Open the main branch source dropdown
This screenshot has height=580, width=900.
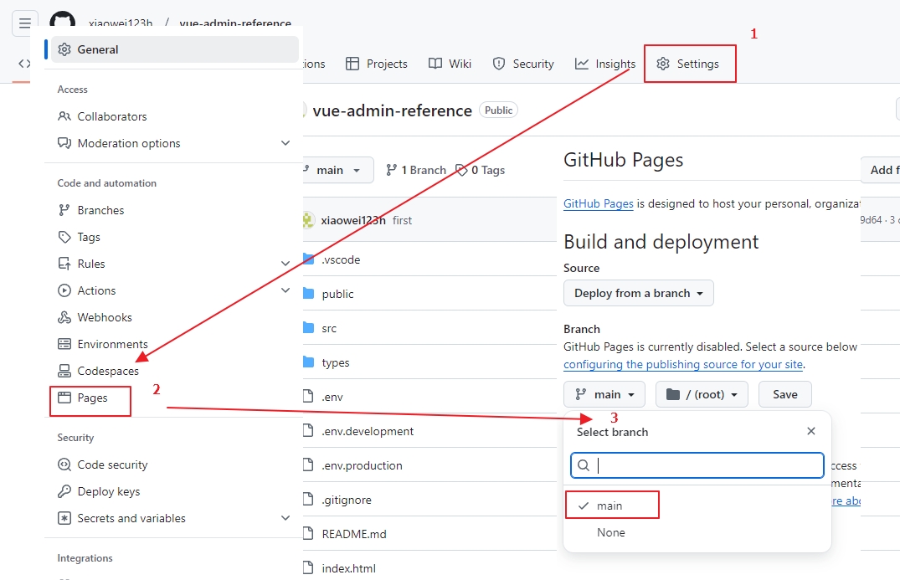604,394
